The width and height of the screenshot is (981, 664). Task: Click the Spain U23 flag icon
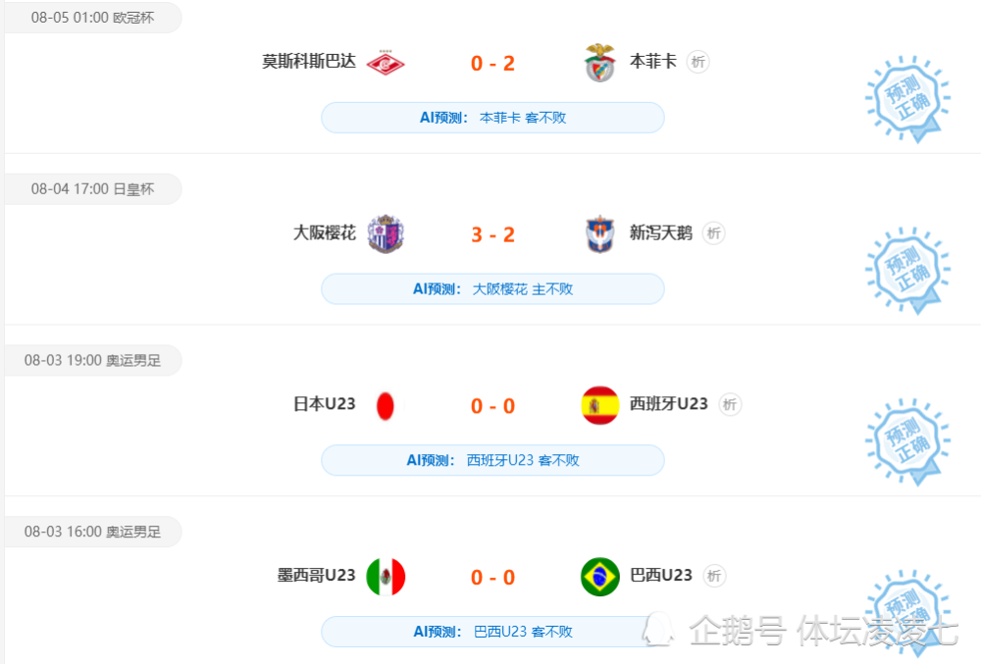coord(600,405)
